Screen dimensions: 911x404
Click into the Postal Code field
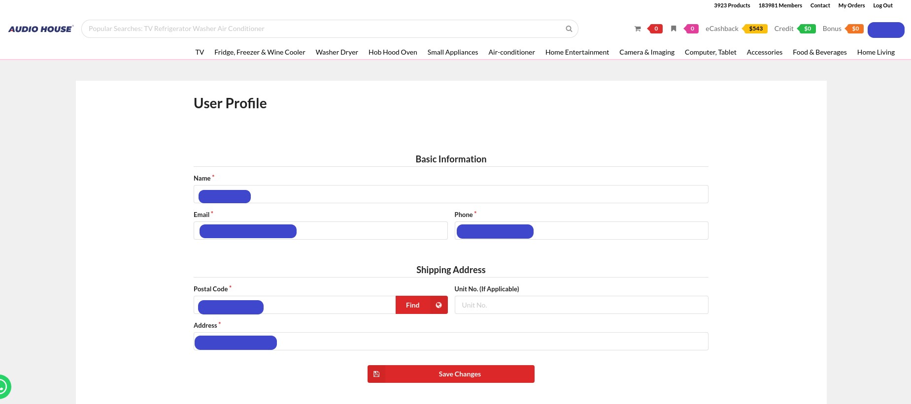pos(295,305)
